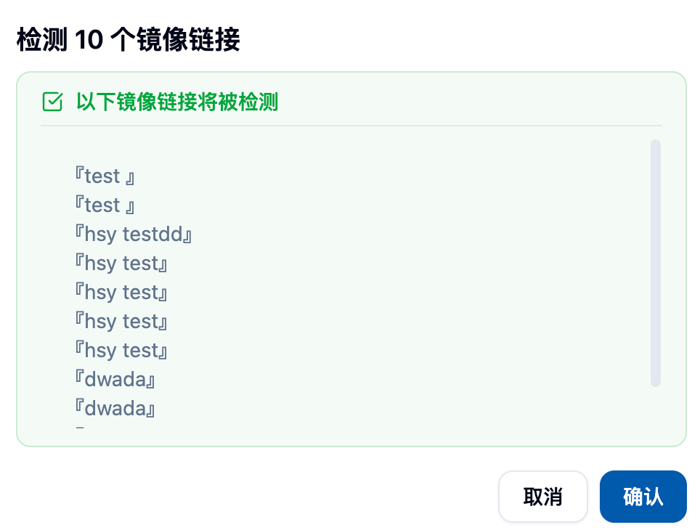This screenshot has height=530, width=700.
Task: Click the divider line under the panel header
Action: click(351, 126)
